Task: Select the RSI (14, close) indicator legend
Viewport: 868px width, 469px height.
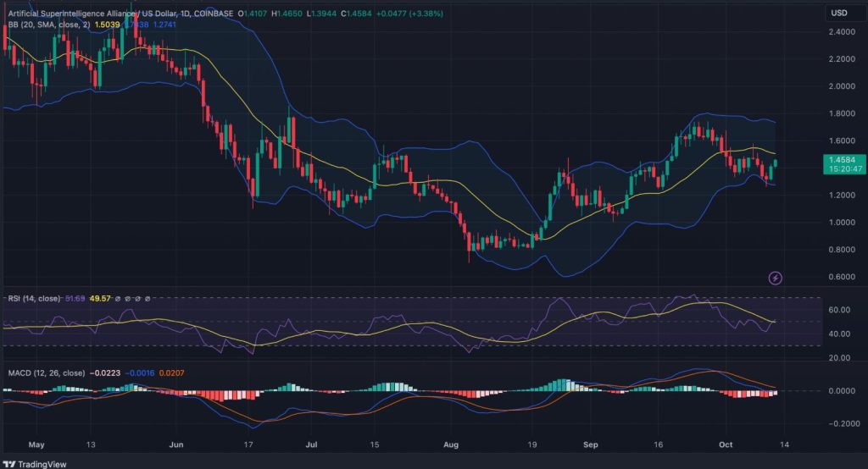Action: [x=34, y=299]
